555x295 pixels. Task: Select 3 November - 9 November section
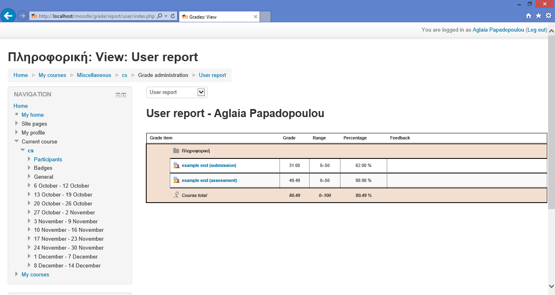point(66,221)
